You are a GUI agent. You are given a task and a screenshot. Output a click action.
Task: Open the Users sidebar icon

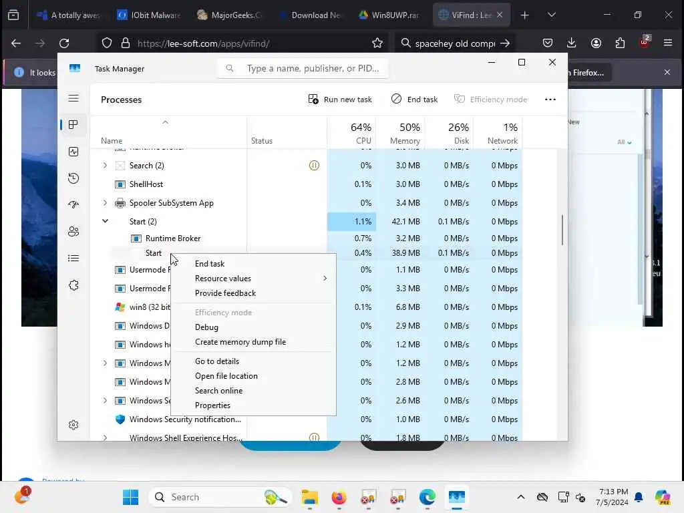[73, 232]
